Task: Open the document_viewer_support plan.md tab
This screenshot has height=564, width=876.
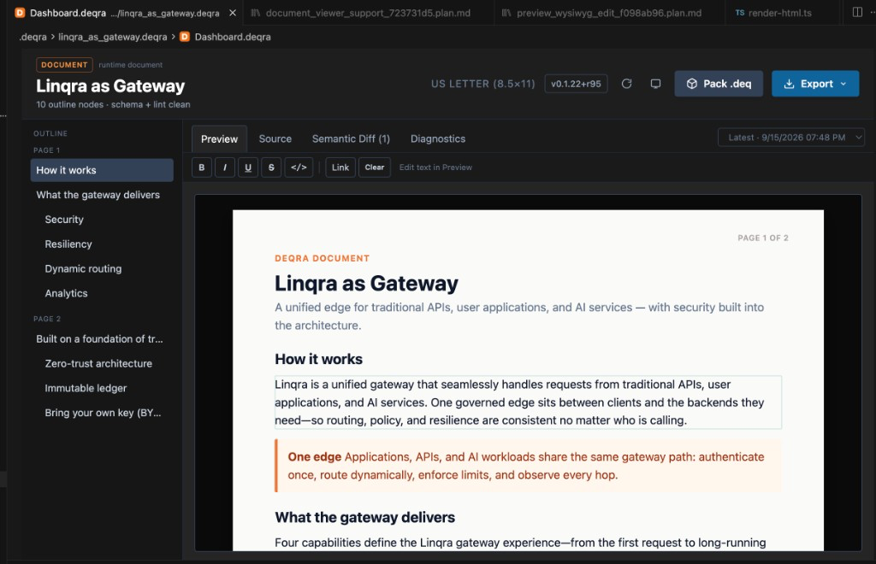Action: 368,13
